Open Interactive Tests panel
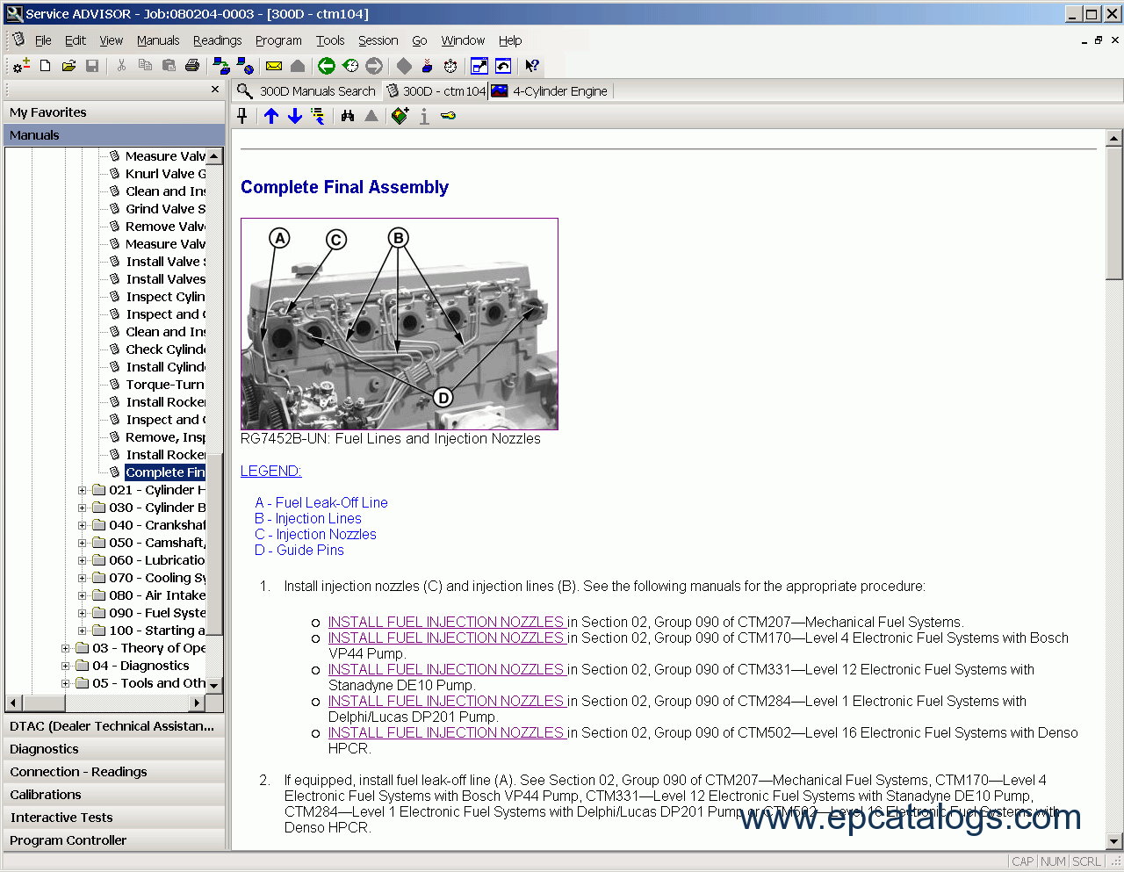1124x872 pixels. point(114,818)
